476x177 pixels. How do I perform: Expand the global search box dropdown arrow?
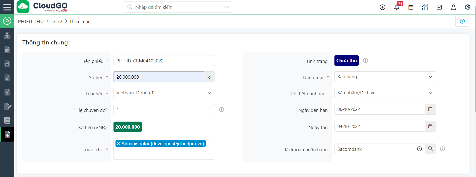(226, 7)
